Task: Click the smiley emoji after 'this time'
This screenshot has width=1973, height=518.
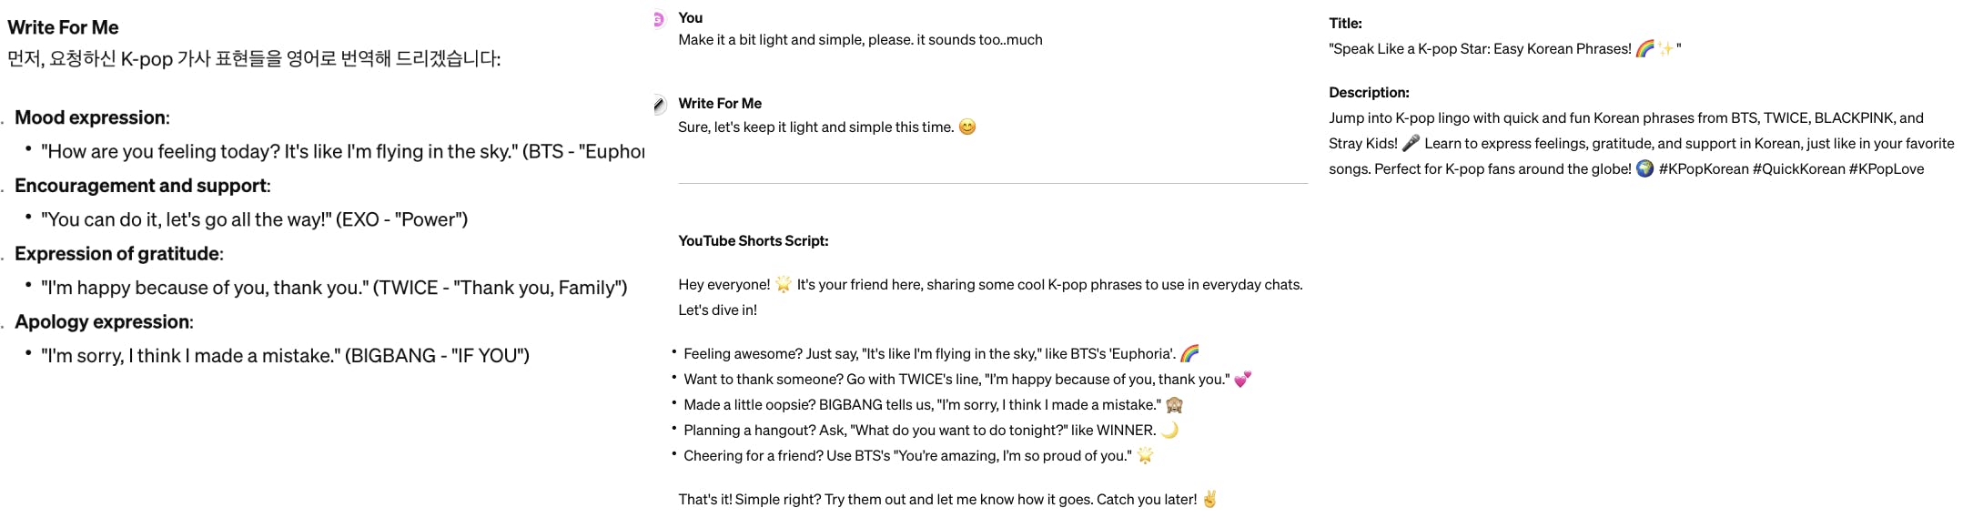Action: (967, 127)
